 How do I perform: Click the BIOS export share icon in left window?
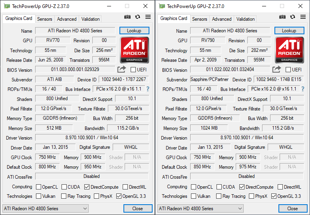click(121, 69)
